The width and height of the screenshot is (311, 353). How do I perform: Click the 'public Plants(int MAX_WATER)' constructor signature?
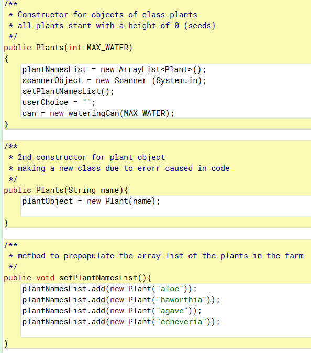pyautogui.click(x=68, y=48)
